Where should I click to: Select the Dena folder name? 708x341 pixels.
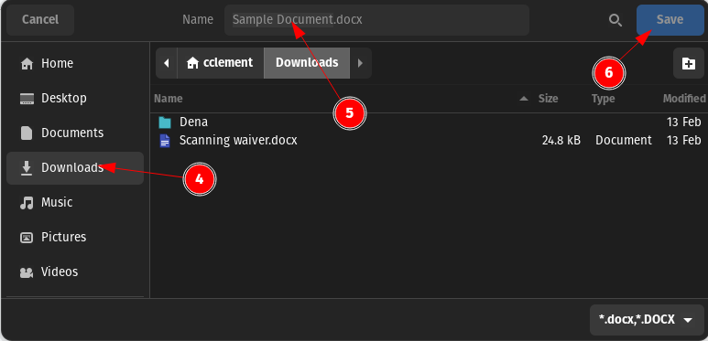point(193,123)
